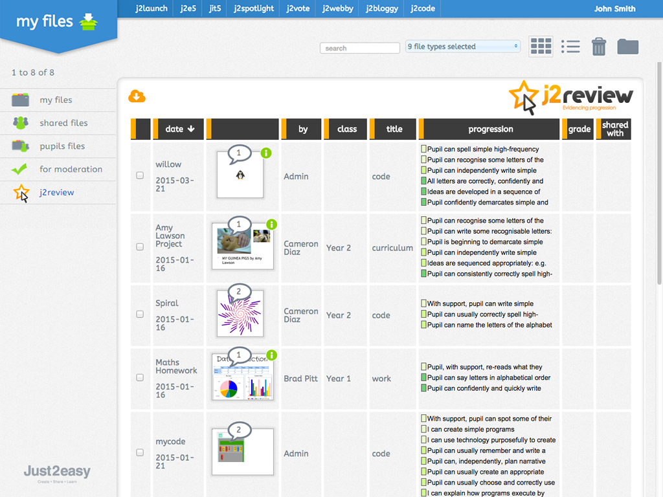Click the orange cloud download icon
The height and width of the screenshot is (497, 663).
point(137,96)
